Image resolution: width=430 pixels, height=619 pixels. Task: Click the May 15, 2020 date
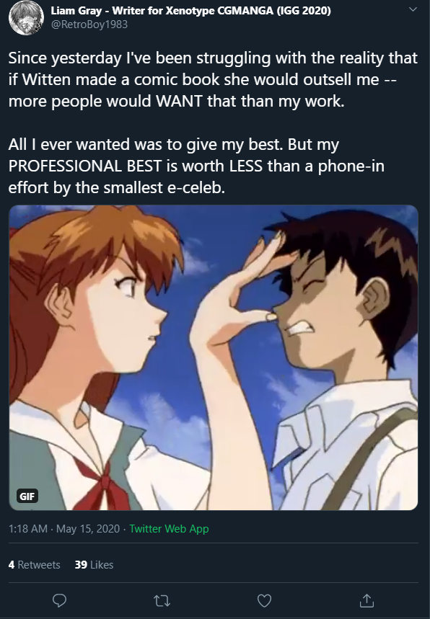pyautogui.click(x=88, y=529)
